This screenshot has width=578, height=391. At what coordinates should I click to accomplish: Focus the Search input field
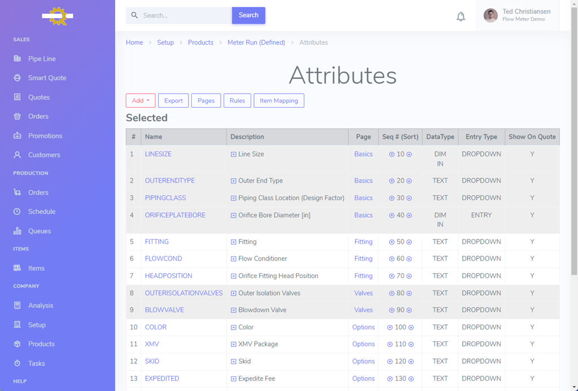183,15
